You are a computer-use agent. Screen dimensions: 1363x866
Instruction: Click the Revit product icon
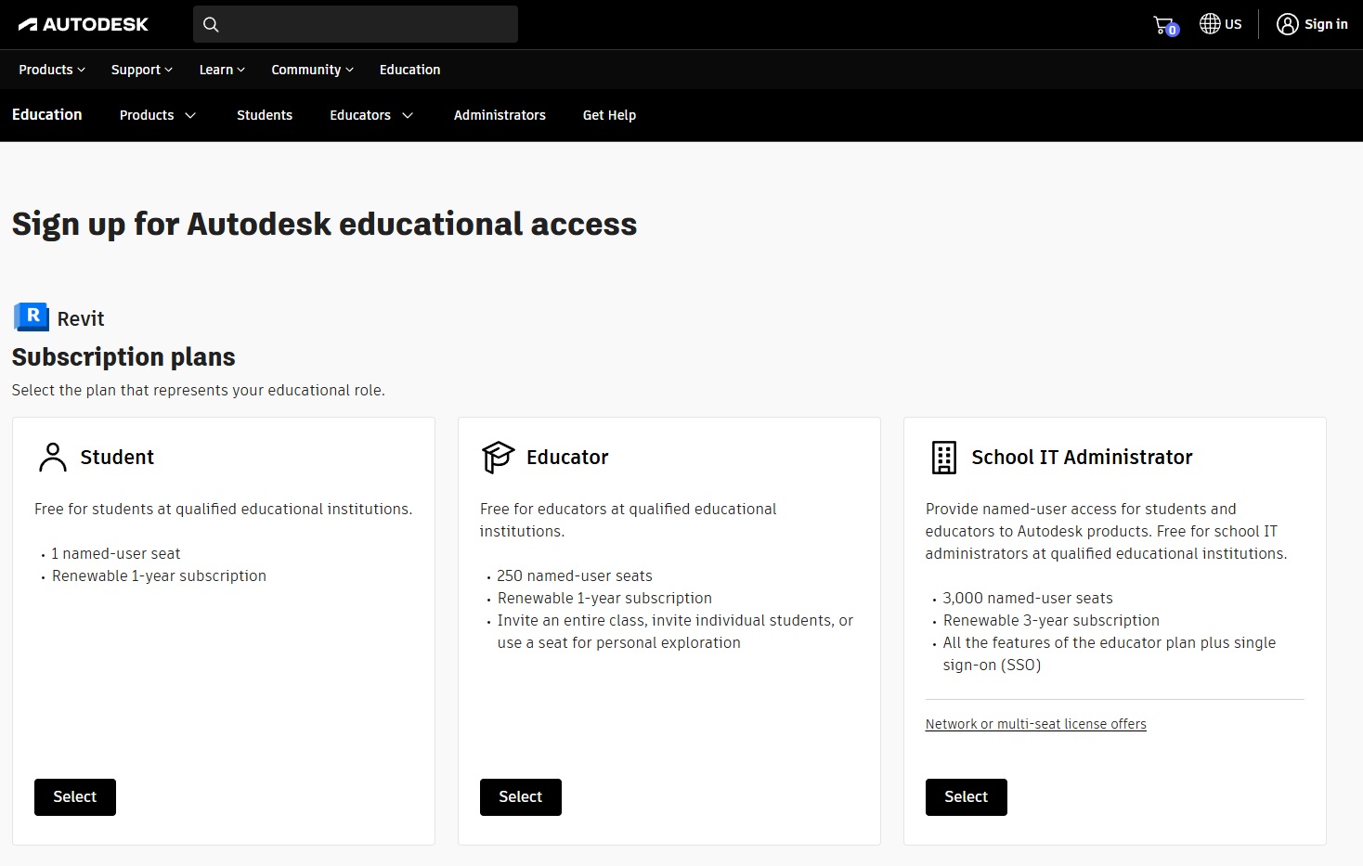click(32, 317)
